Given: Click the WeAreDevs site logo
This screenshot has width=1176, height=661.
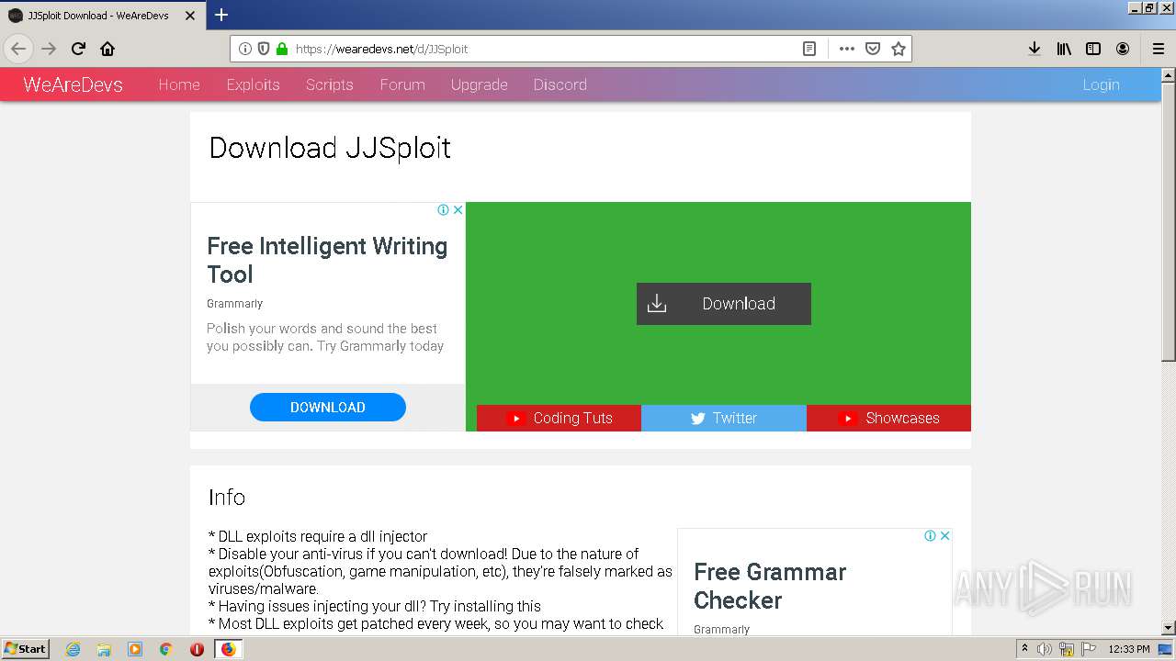Looking at the screenshot, I should click(x=73, y=84).
